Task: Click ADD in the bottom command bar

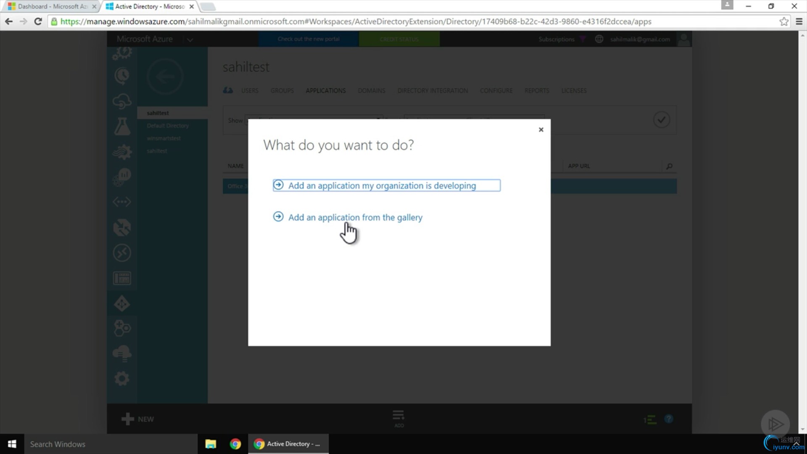Action: [x=398, y=419]
